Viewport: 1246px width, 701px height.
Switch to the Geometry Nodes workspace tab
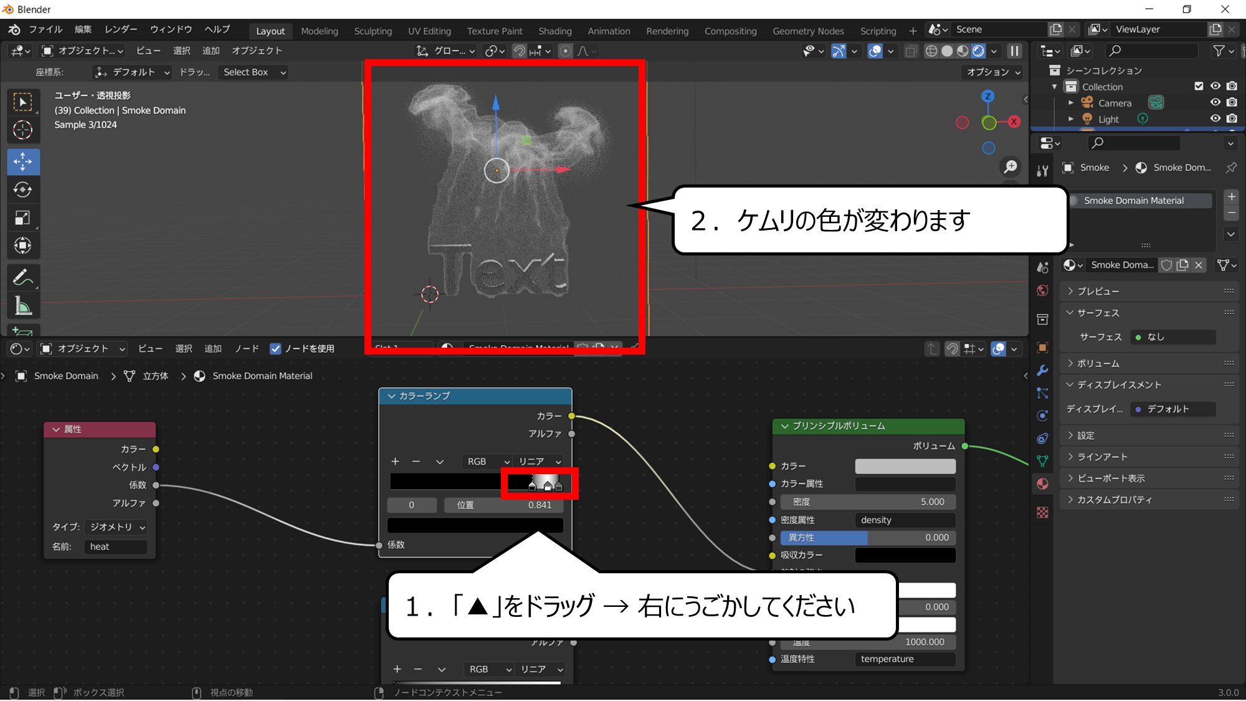(x=808, y=31)
